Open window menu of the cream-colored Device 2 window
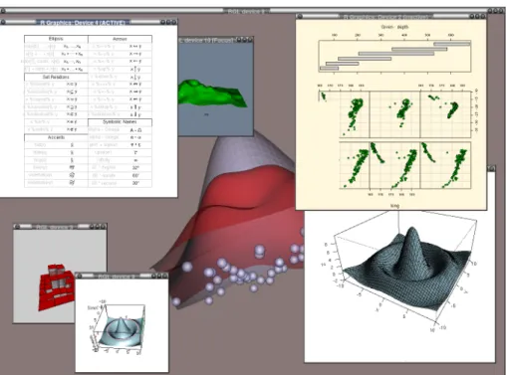The width and height of the screenshot is (507, 375). tap(300, 16)
